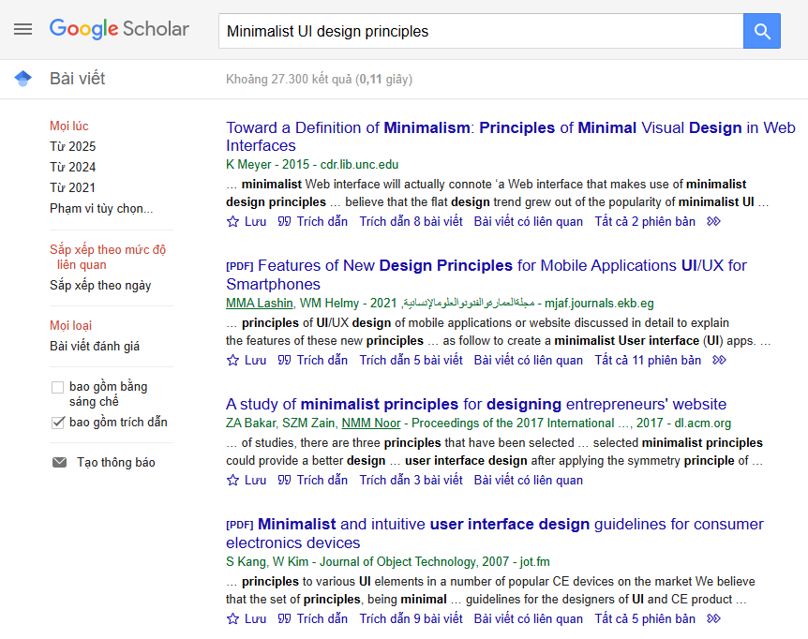This screenshot has height=639, width=808.
Task: Open the hamburger main menu
Action: (22, 29)
